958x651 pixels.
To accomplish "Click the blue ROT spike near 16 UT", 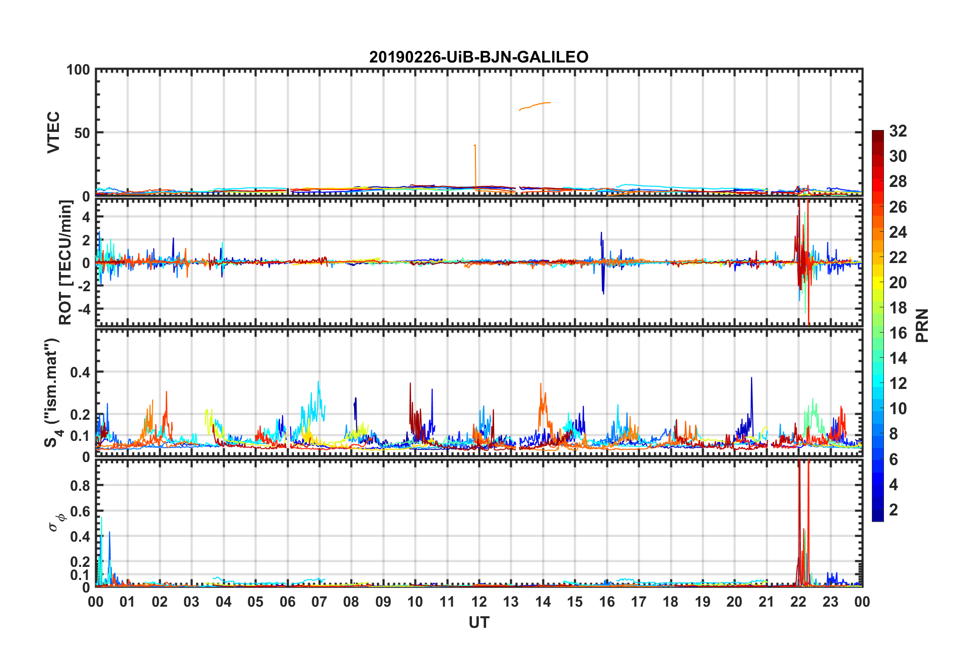I will pyautogui.click(x=602, y=262).
